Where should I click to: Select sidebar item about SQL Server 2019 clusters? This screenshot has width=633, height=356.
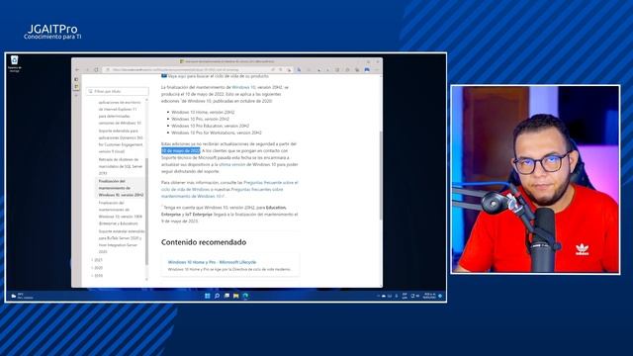(121, 166)
